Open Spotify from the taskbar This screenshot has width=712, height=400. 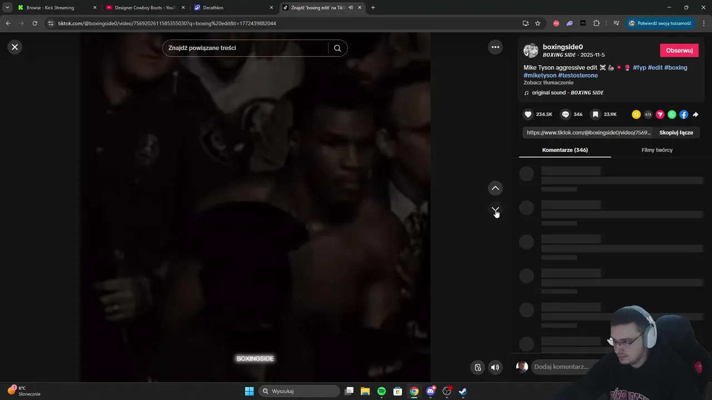point(382,391)
